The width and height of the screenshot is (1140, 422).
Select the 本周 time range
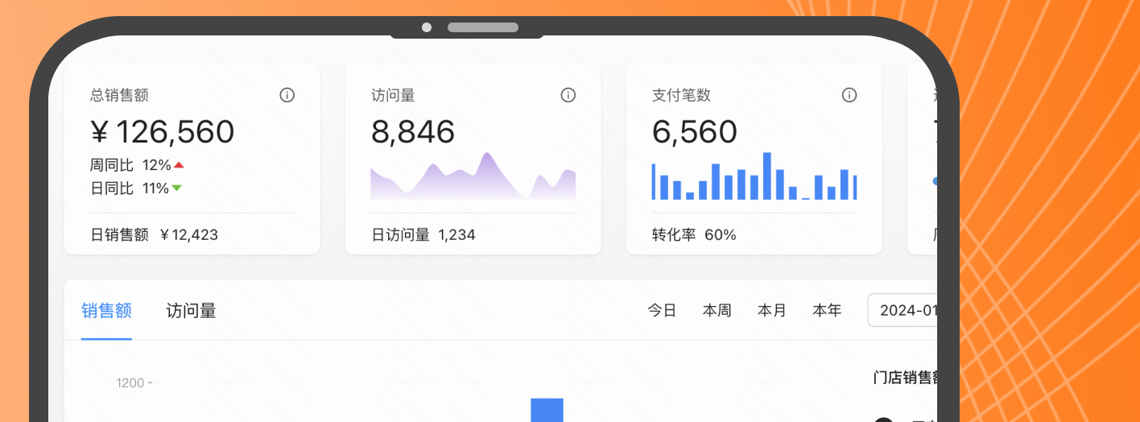(x=717, y=311)
